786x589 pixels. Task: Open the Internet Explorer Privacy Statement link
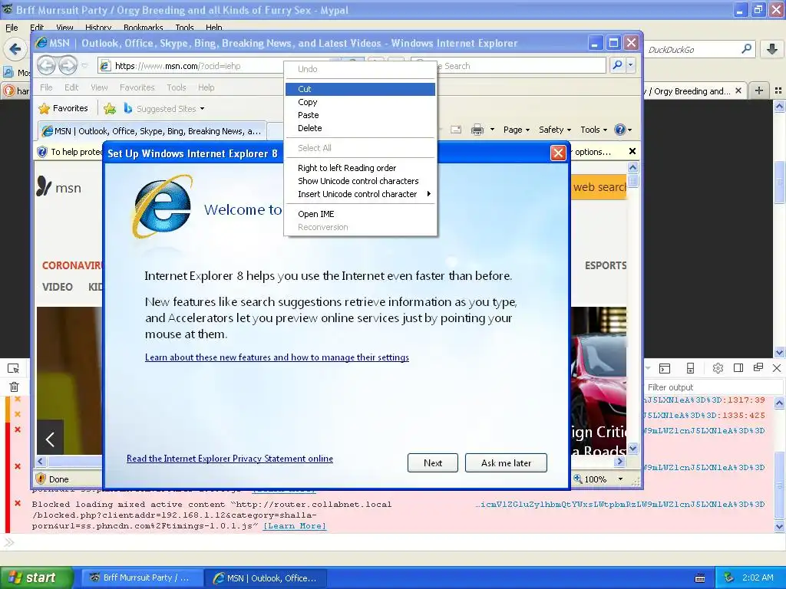[230, 459]
